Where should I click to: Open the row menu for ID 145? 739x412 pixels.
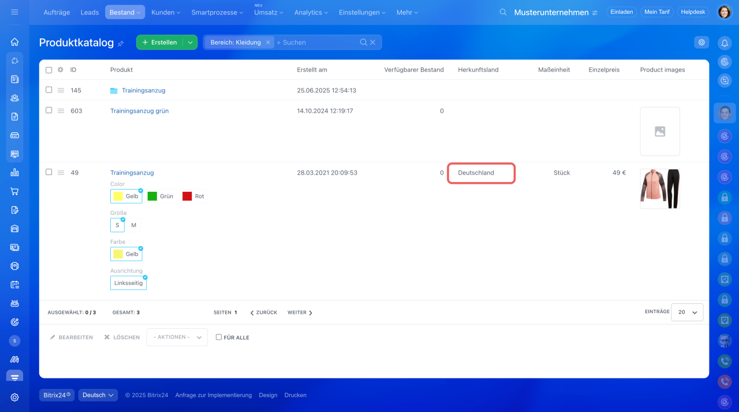(x=61, y=91)
